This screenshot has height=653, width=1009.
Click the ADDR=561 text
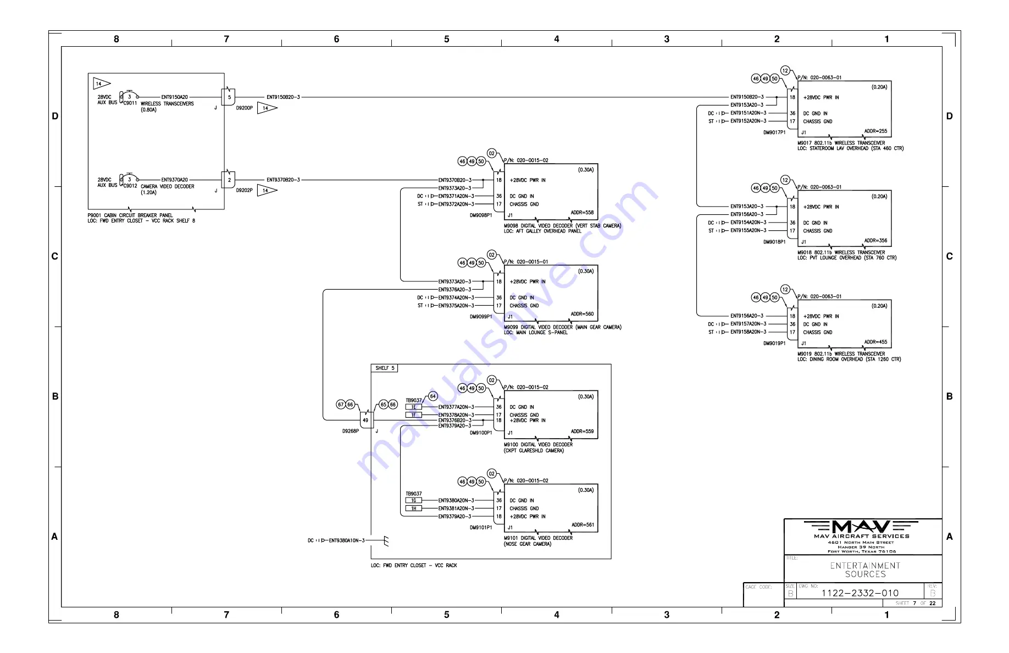[583, 525]
